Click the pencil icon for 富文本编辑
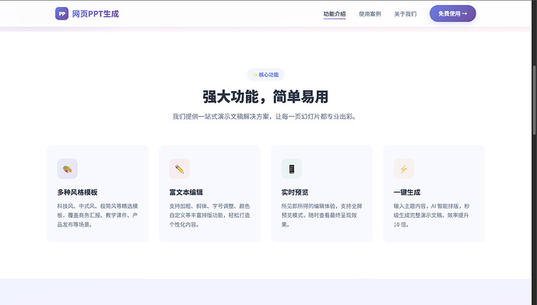The image size is (537, 305). point(180,169)
